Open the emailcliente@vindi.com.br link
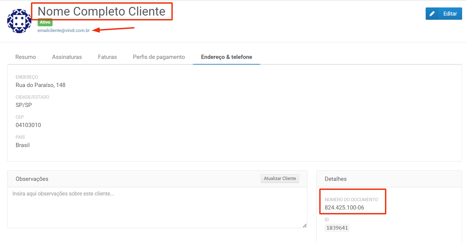This screenshot has width=466, height=243. [63, 30]
